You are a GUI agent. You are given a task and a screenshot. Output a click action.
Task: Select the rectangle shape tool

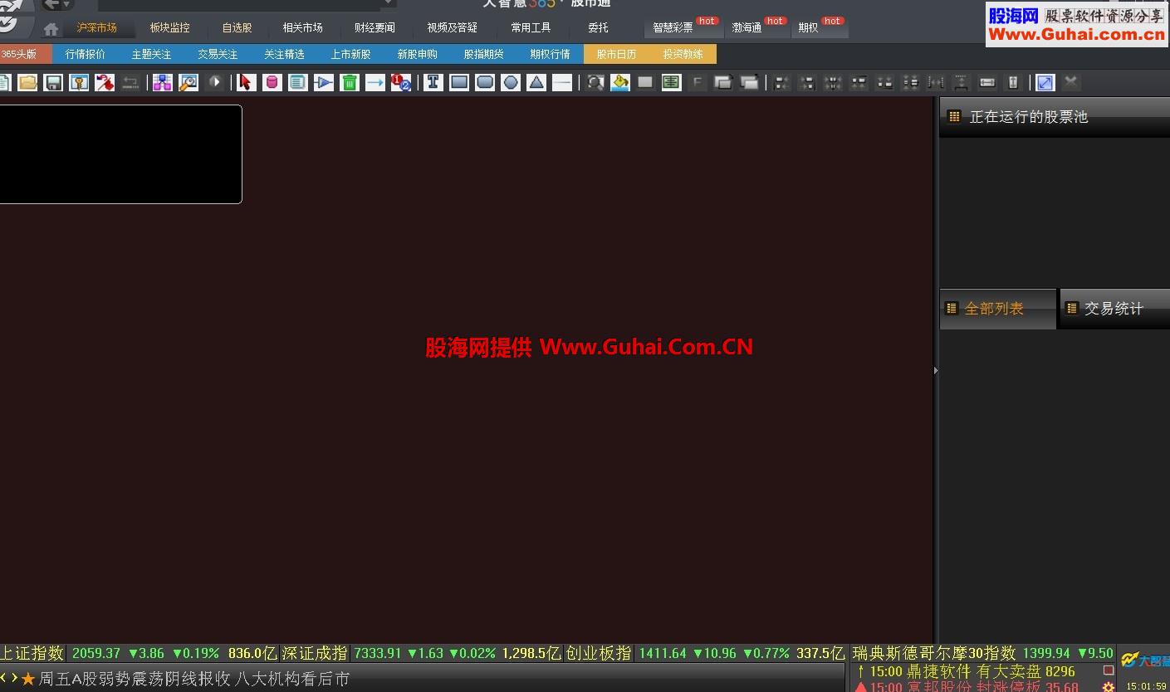point(459,82)
